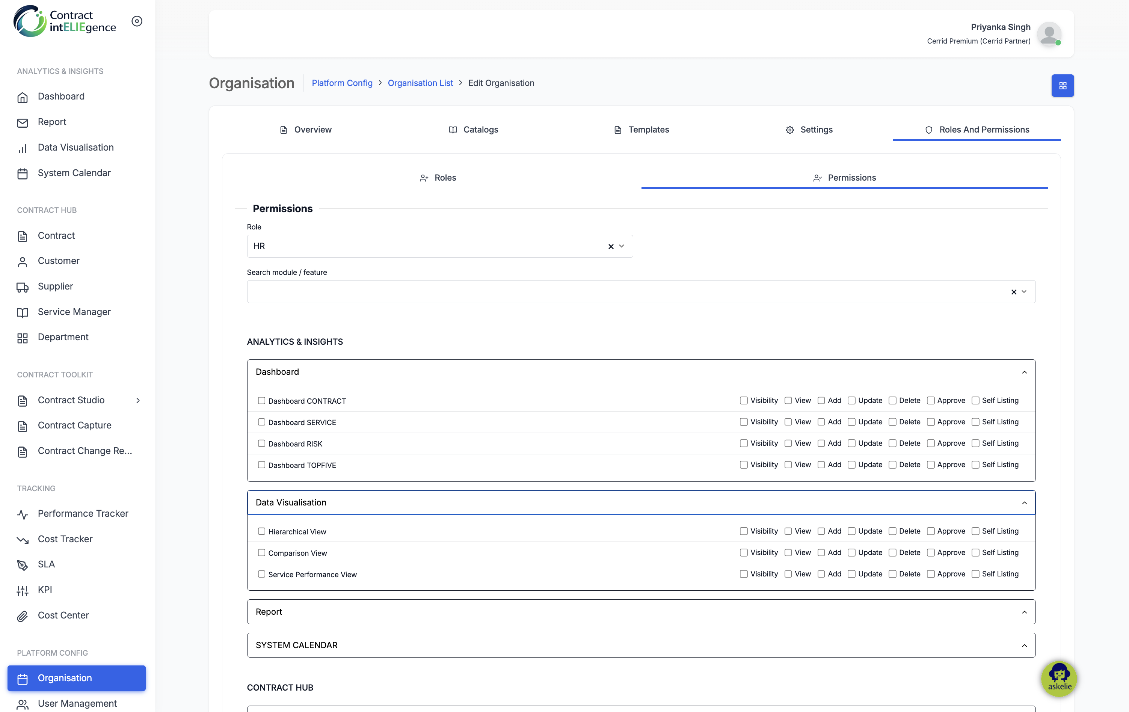This screenshot has width=1129, height=712.
Task: Click the KPI sliders icon
Action: [x=23, y=591]
